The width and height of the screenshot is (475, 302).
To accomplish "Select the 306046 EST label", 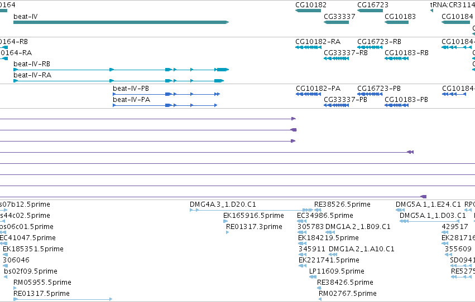I will [16, 260].
